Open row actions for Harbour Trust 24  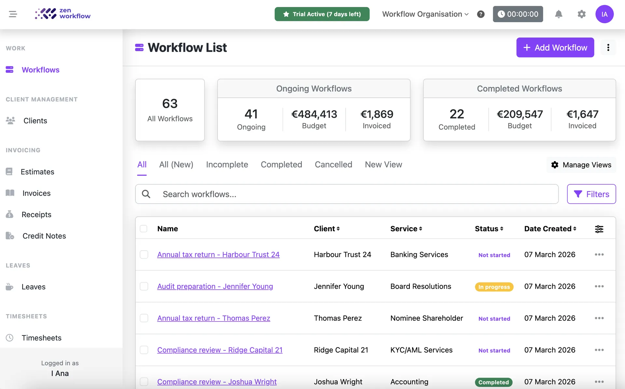(x=599, y=255)
